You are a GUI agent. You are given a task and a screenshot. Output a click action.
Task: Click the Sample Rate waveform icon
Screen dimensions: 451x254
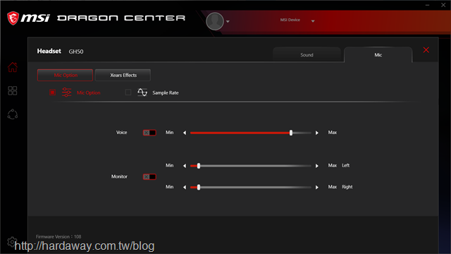[142, 92]
